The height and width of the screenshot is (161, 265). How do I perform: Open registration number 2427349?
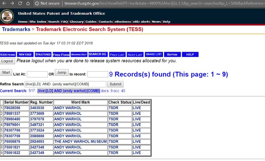pos(37,153)
